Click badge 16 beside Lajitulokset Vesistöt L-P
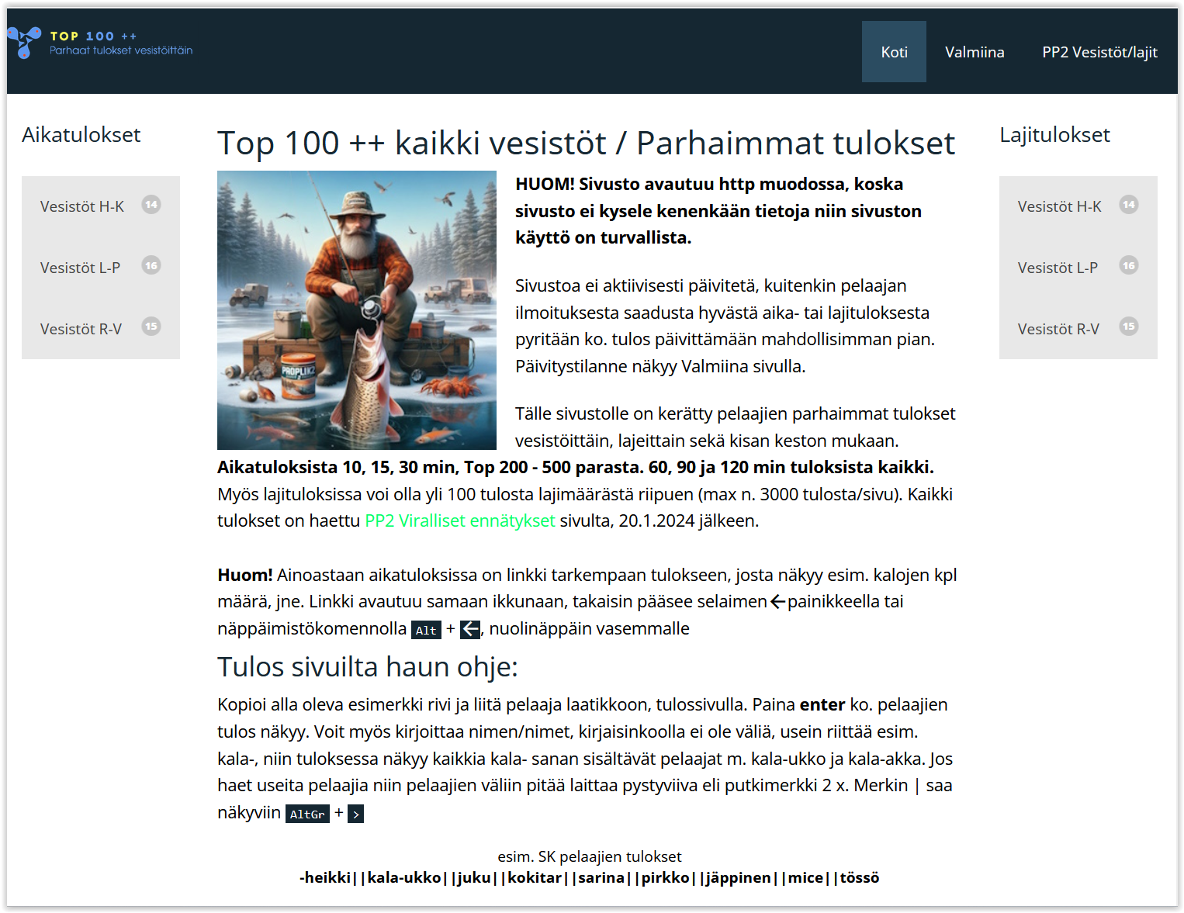This screenshot has height=913, width=1184. (1129, 265)
